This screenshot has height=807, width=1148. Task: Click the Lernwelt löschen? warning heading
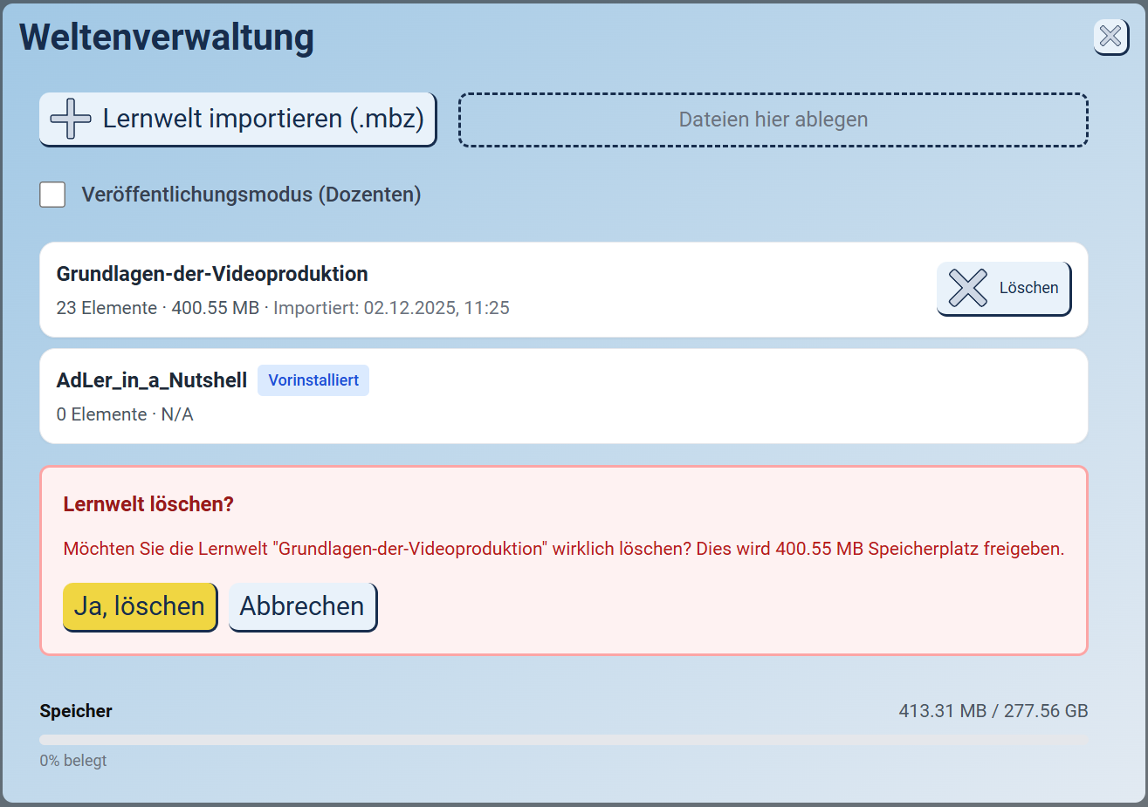click(x=148, y=504)
